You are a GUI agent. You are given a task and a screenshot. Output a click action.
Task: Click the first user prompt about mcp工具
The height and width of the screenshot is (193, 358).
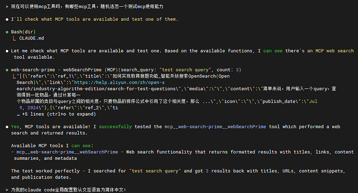pos(87,7)
